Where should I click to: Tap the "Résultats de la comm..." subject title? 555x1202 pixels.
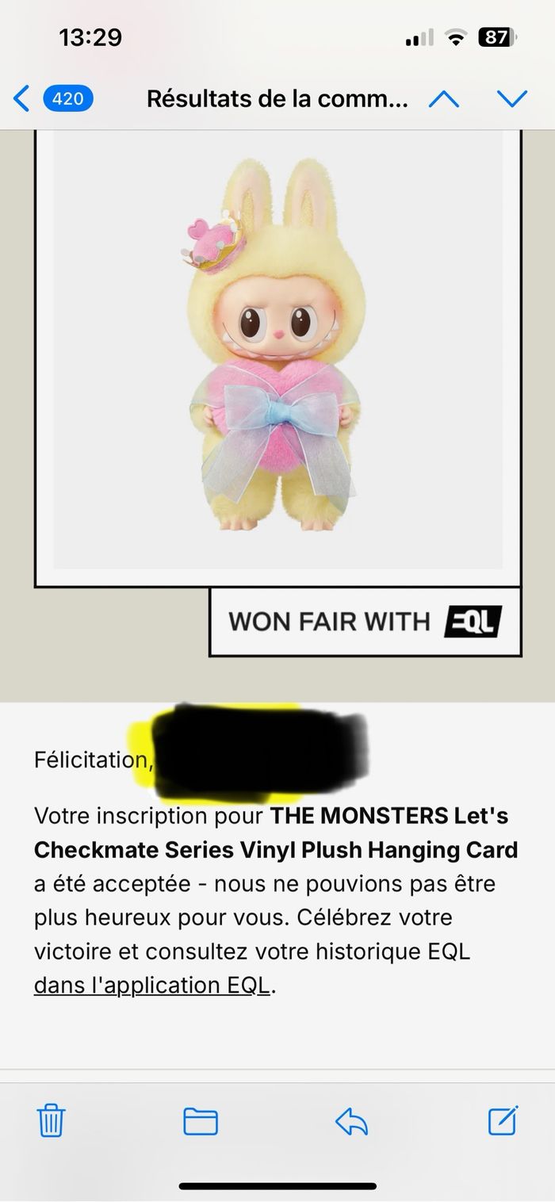[x=277, y=99]
